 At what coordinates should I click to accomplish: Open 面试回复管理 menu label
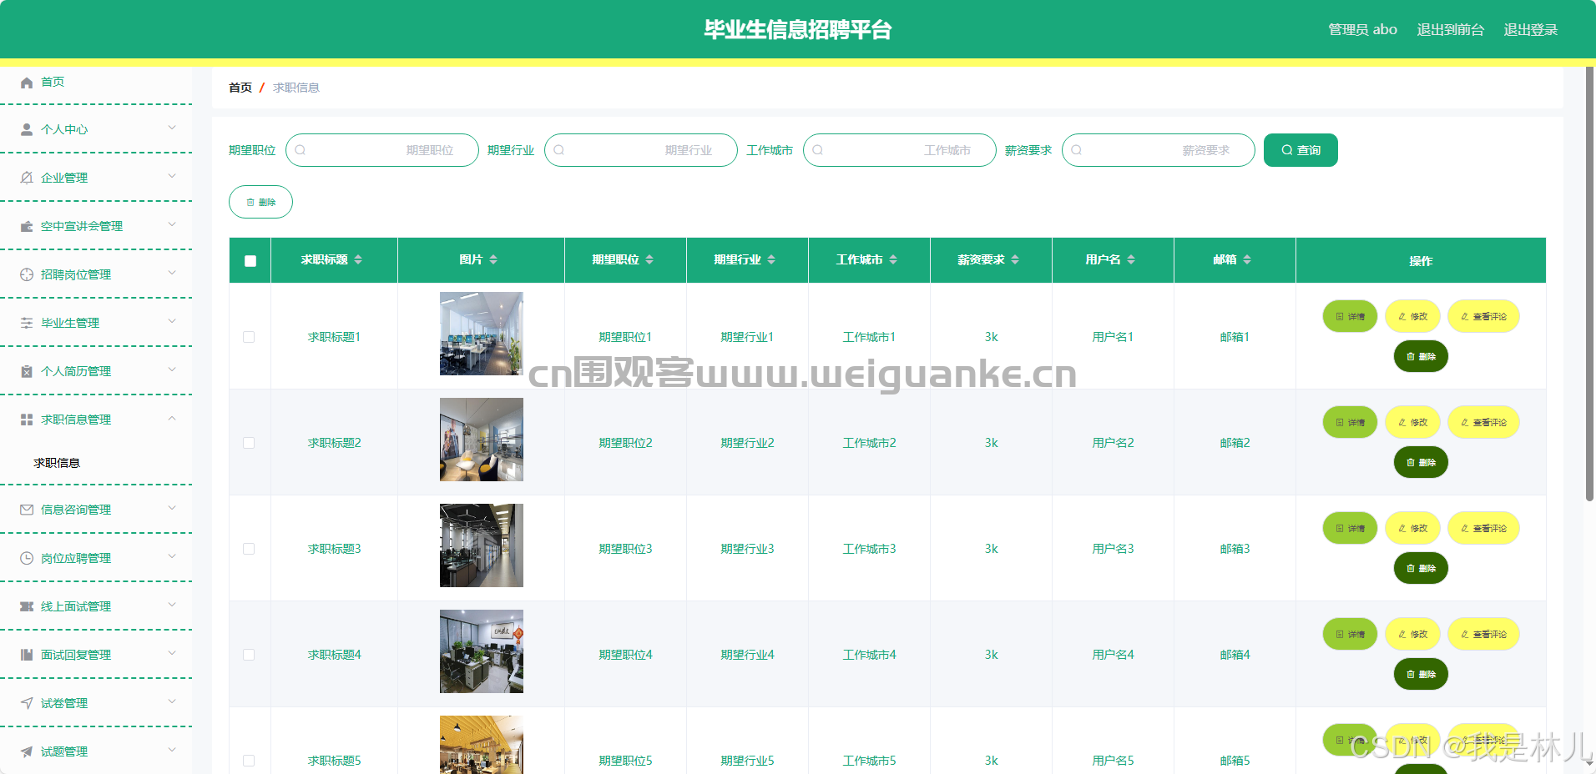[x=76, y=655]
